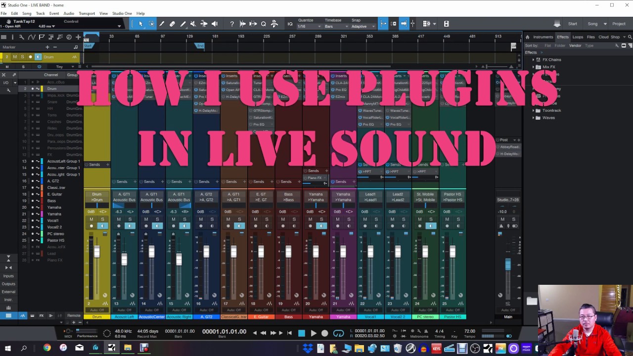This screenshot has width=633, height=356.
Task: Sort effects by Type
Action: (x=589, y=45)
